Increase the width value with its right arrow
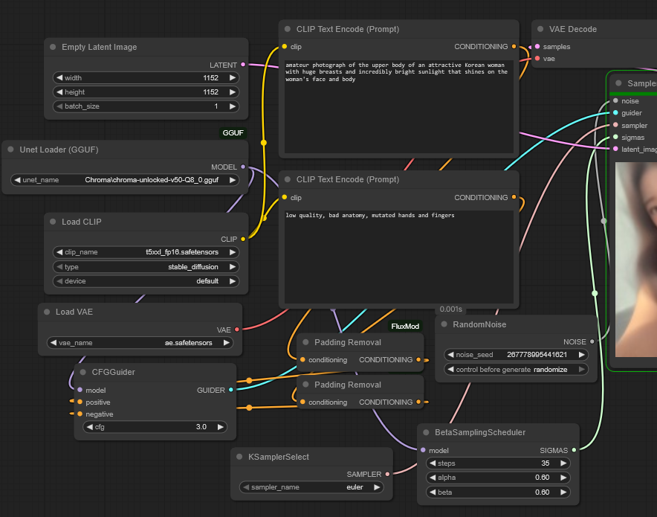This screenshot has height=517, width=657. [x=233, y=77]
